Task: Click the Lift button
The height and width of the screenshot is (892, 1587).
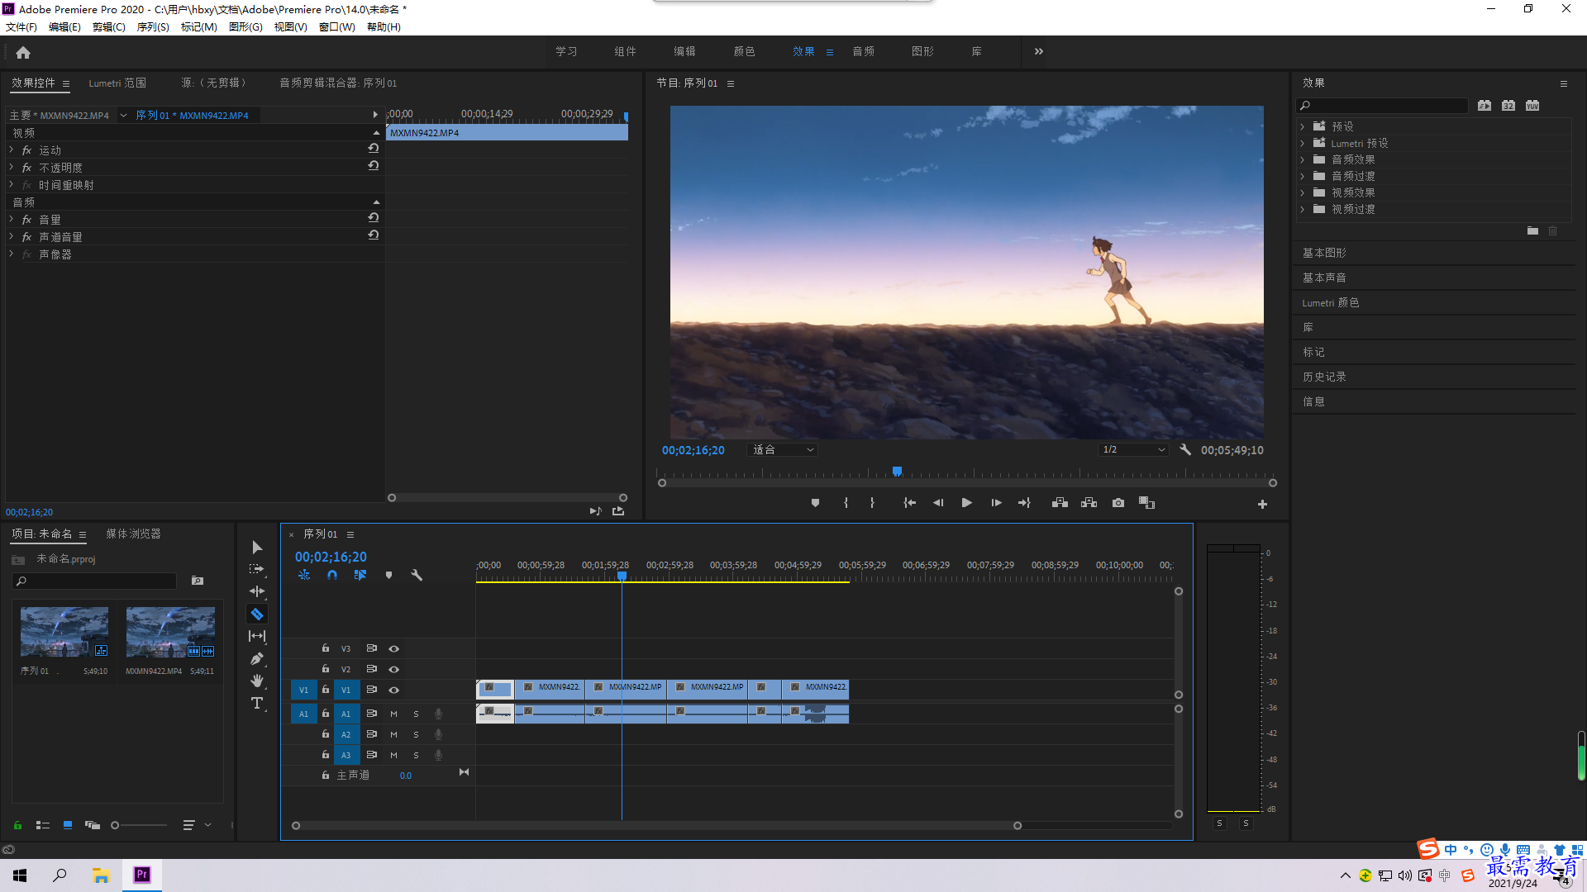Action: tap(1060, 503)
